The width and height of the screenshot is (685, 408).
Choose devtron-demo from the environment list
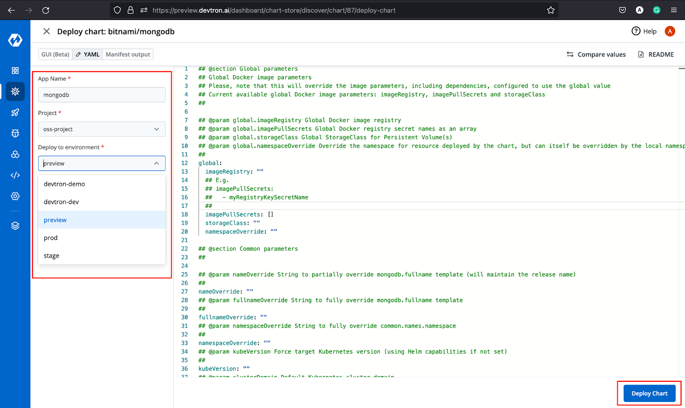click(64, 184)
